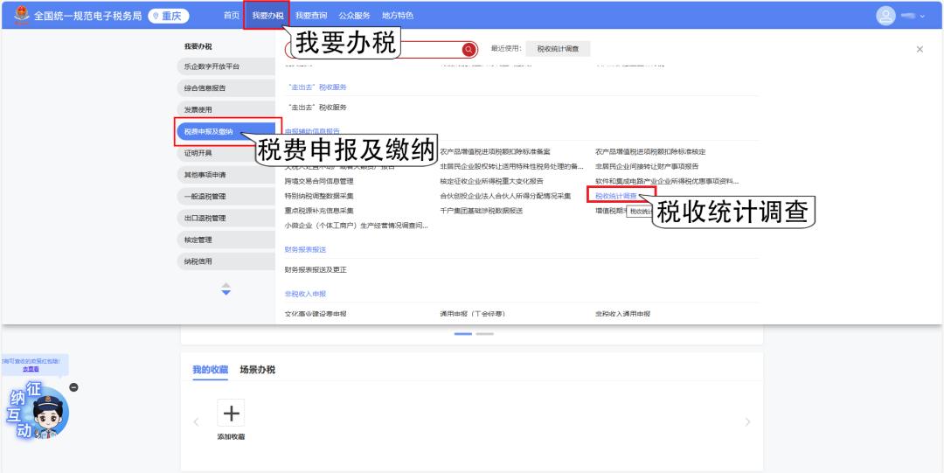The height and width of the screenshot is (473, 944).
Task: Click the user avatar icon
Action: click(885, 16)
